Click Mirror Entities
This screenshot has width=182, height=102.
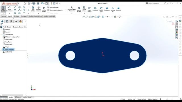53,7
